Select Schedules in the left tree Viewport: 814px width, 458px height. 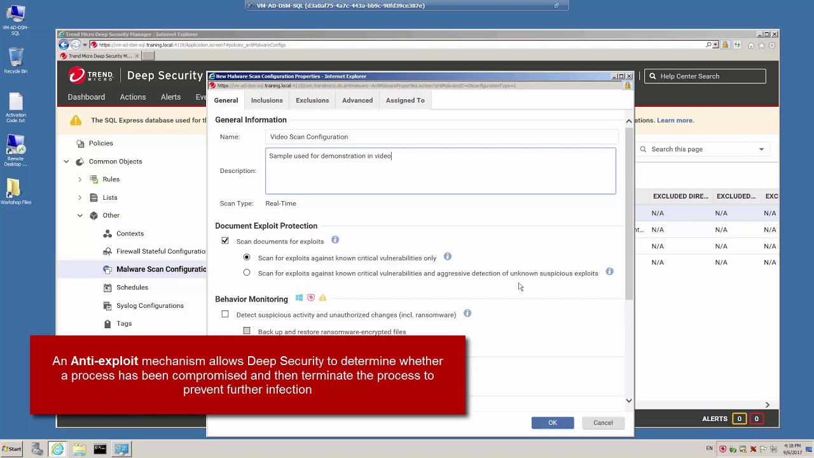pyautogui.click(x=132, y=288)
